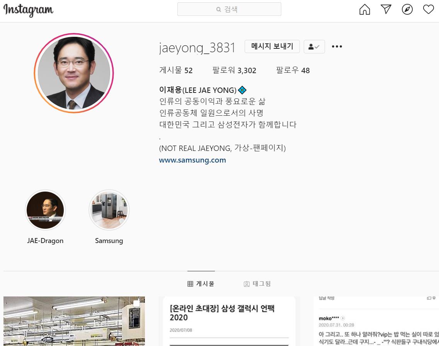Toggle following status with the person-check button
Screen dimensions: 439x346
(314, 46)
